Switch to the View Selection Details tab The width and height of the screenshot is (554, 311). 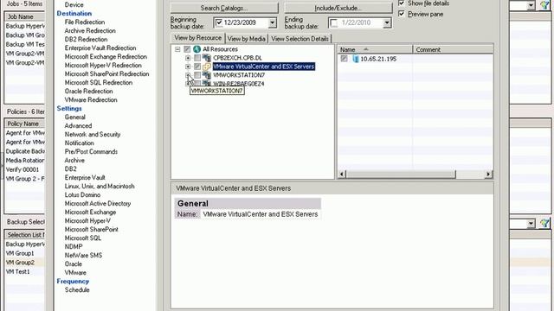(x=300, y=39)
